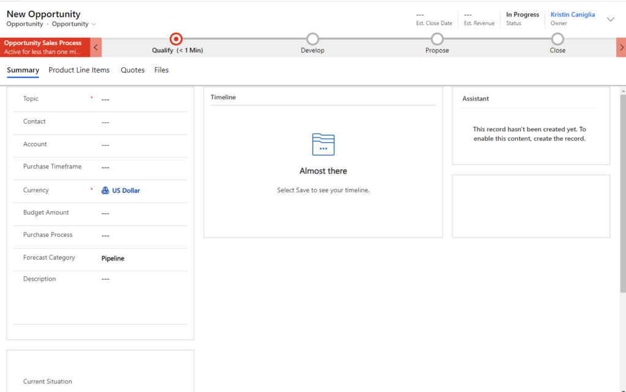Collapse process bar with left chevron
Viewport: 626px width, 392px height.
click(96, 48)
